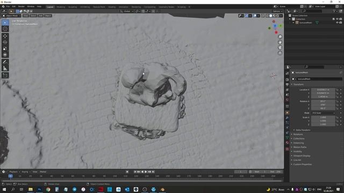Choose the Move tool
344x193 pixels.
[x=5, y=36]
